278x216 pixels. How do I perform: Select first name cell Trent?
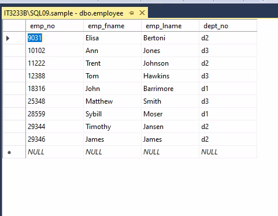[x=113, y=63]
